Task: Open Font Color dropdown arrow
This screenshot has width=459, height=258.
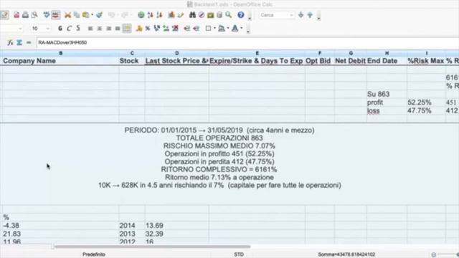Action: point(242,29)
